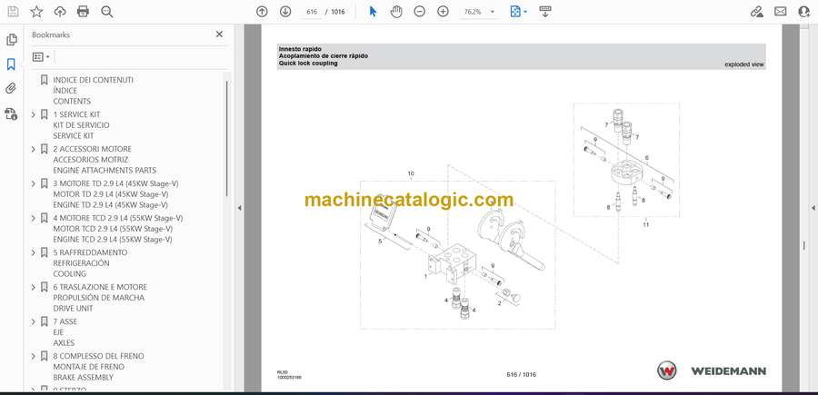Expand the 8 COMPLESSO DEL FRENO bookmark
The width and height of the screenshot is (818, 395).
[x=34, y=356]
